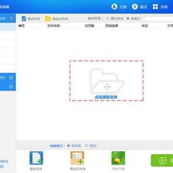Click the small blue 添加文件 toolbar icon
This screenshot has height=173, width=173.
coord(24,19)
